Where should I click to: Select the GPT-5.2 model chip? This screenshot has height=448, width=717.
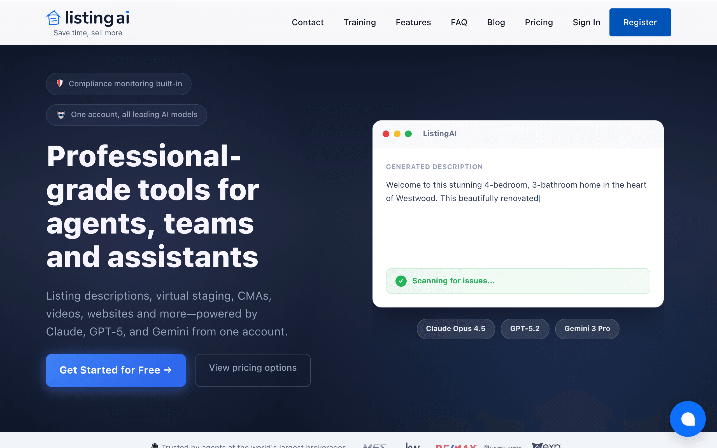[525, 329]
